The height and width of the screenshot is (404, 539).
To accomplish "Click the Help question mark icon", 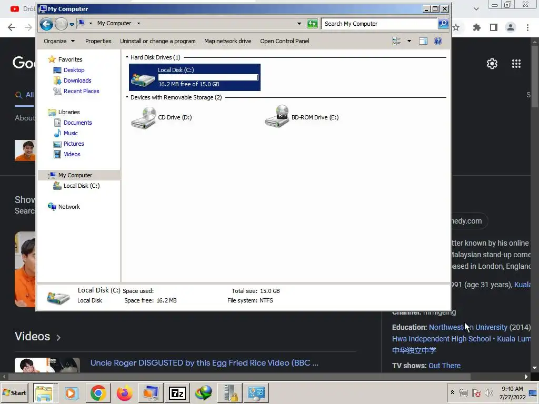I will click(437, 41).
